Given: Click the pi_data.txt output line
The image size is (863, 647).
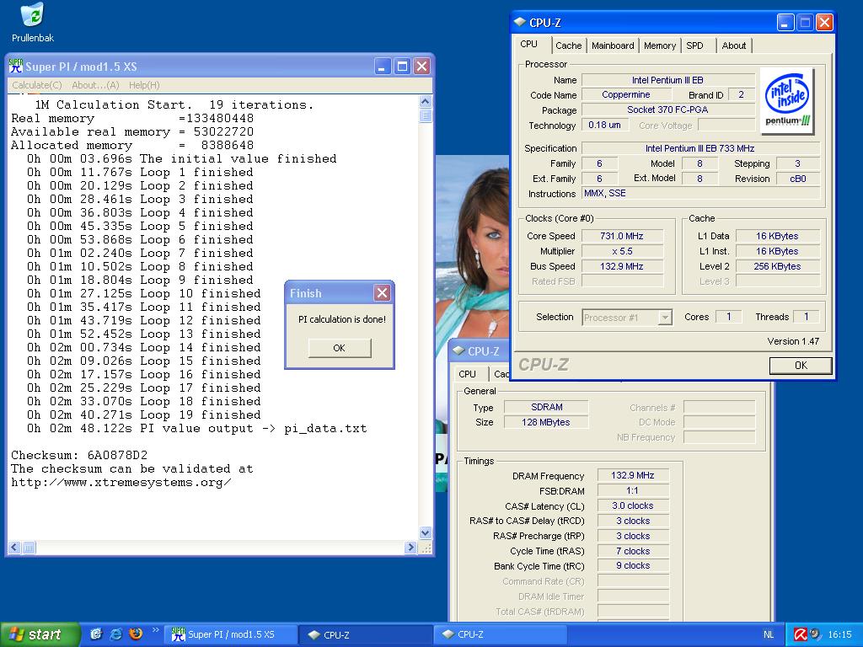Looking at the screenshot, I should (196, 429).
